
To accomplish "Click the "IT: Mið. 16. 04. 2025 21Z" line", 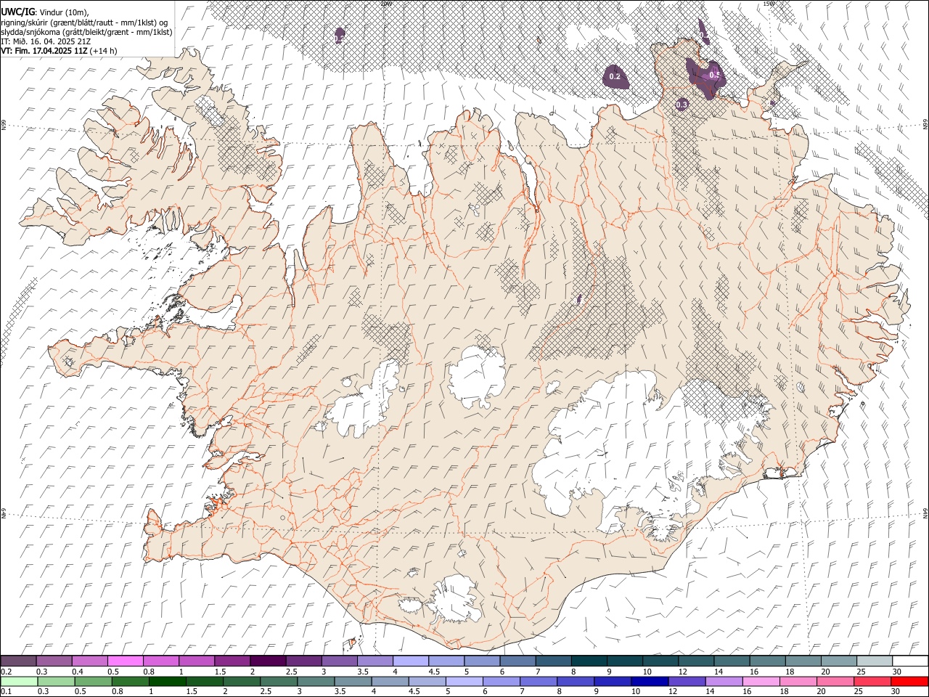I will (46, 41).
